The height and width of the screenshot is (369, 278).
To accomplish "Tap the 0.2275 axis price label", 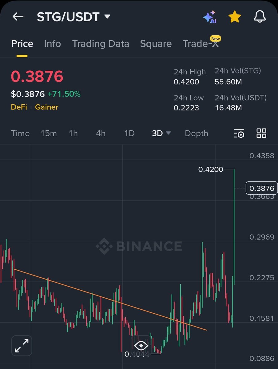I will (x=262, y=278).
